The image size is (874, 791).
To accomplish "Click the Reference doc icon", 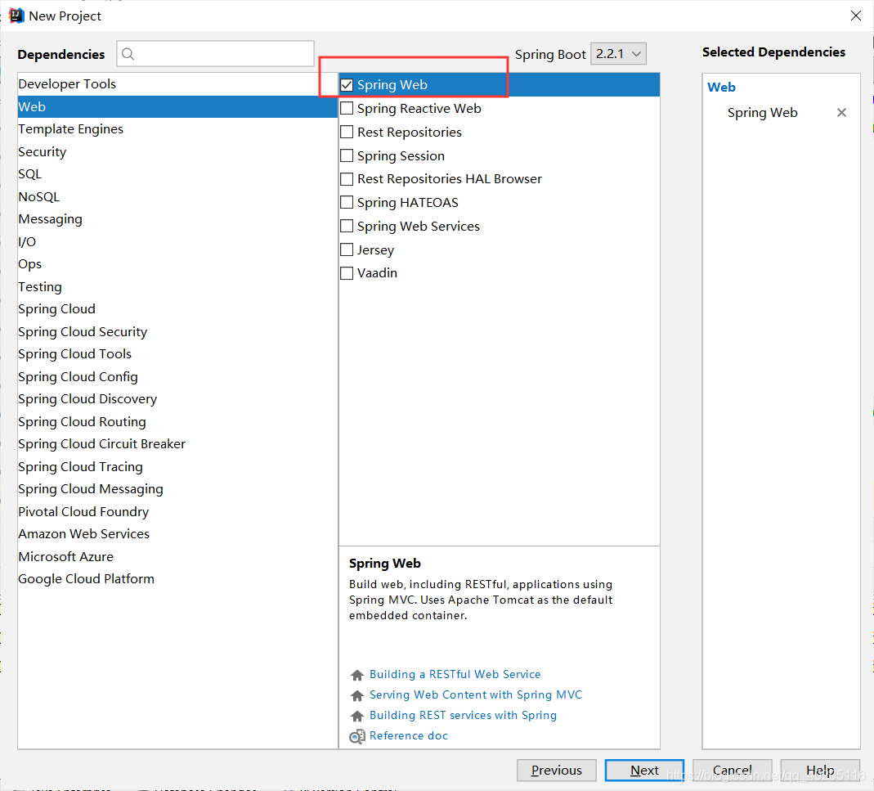I will 357,736.
